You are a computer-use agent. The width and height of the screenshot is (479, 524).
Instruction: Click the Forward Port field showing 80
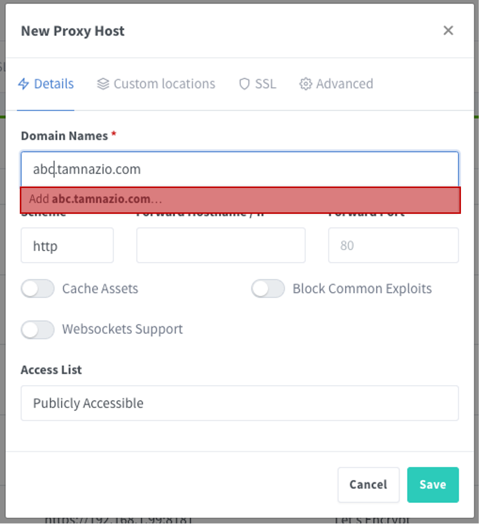[x=394, y=245]
